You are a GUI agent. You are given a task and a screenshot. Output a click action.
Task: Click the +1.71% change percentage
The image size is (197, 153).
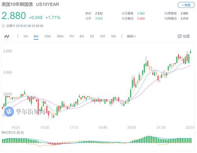[x=53, y=18]
